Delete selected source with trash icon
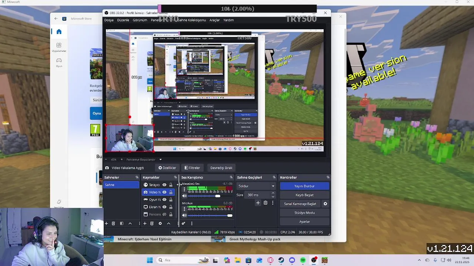The width and height of the screenshot is (474, 266). pos(152,224)
